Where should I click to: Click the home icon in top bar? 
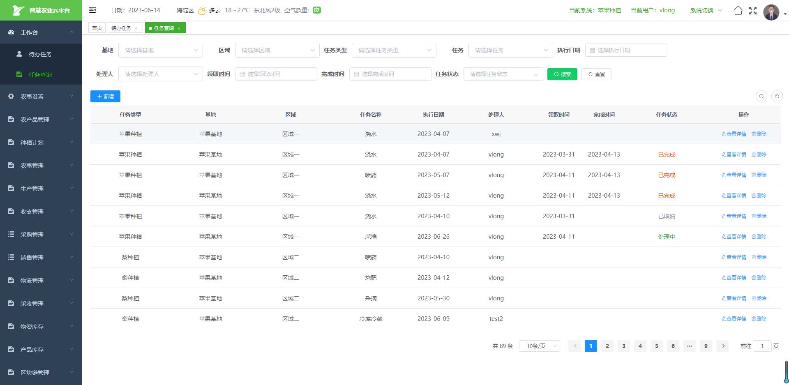tap(738, 10)
